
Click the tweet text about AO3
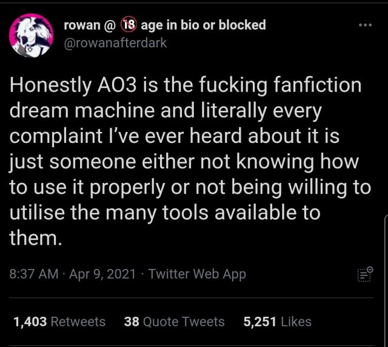coord(189,160)
